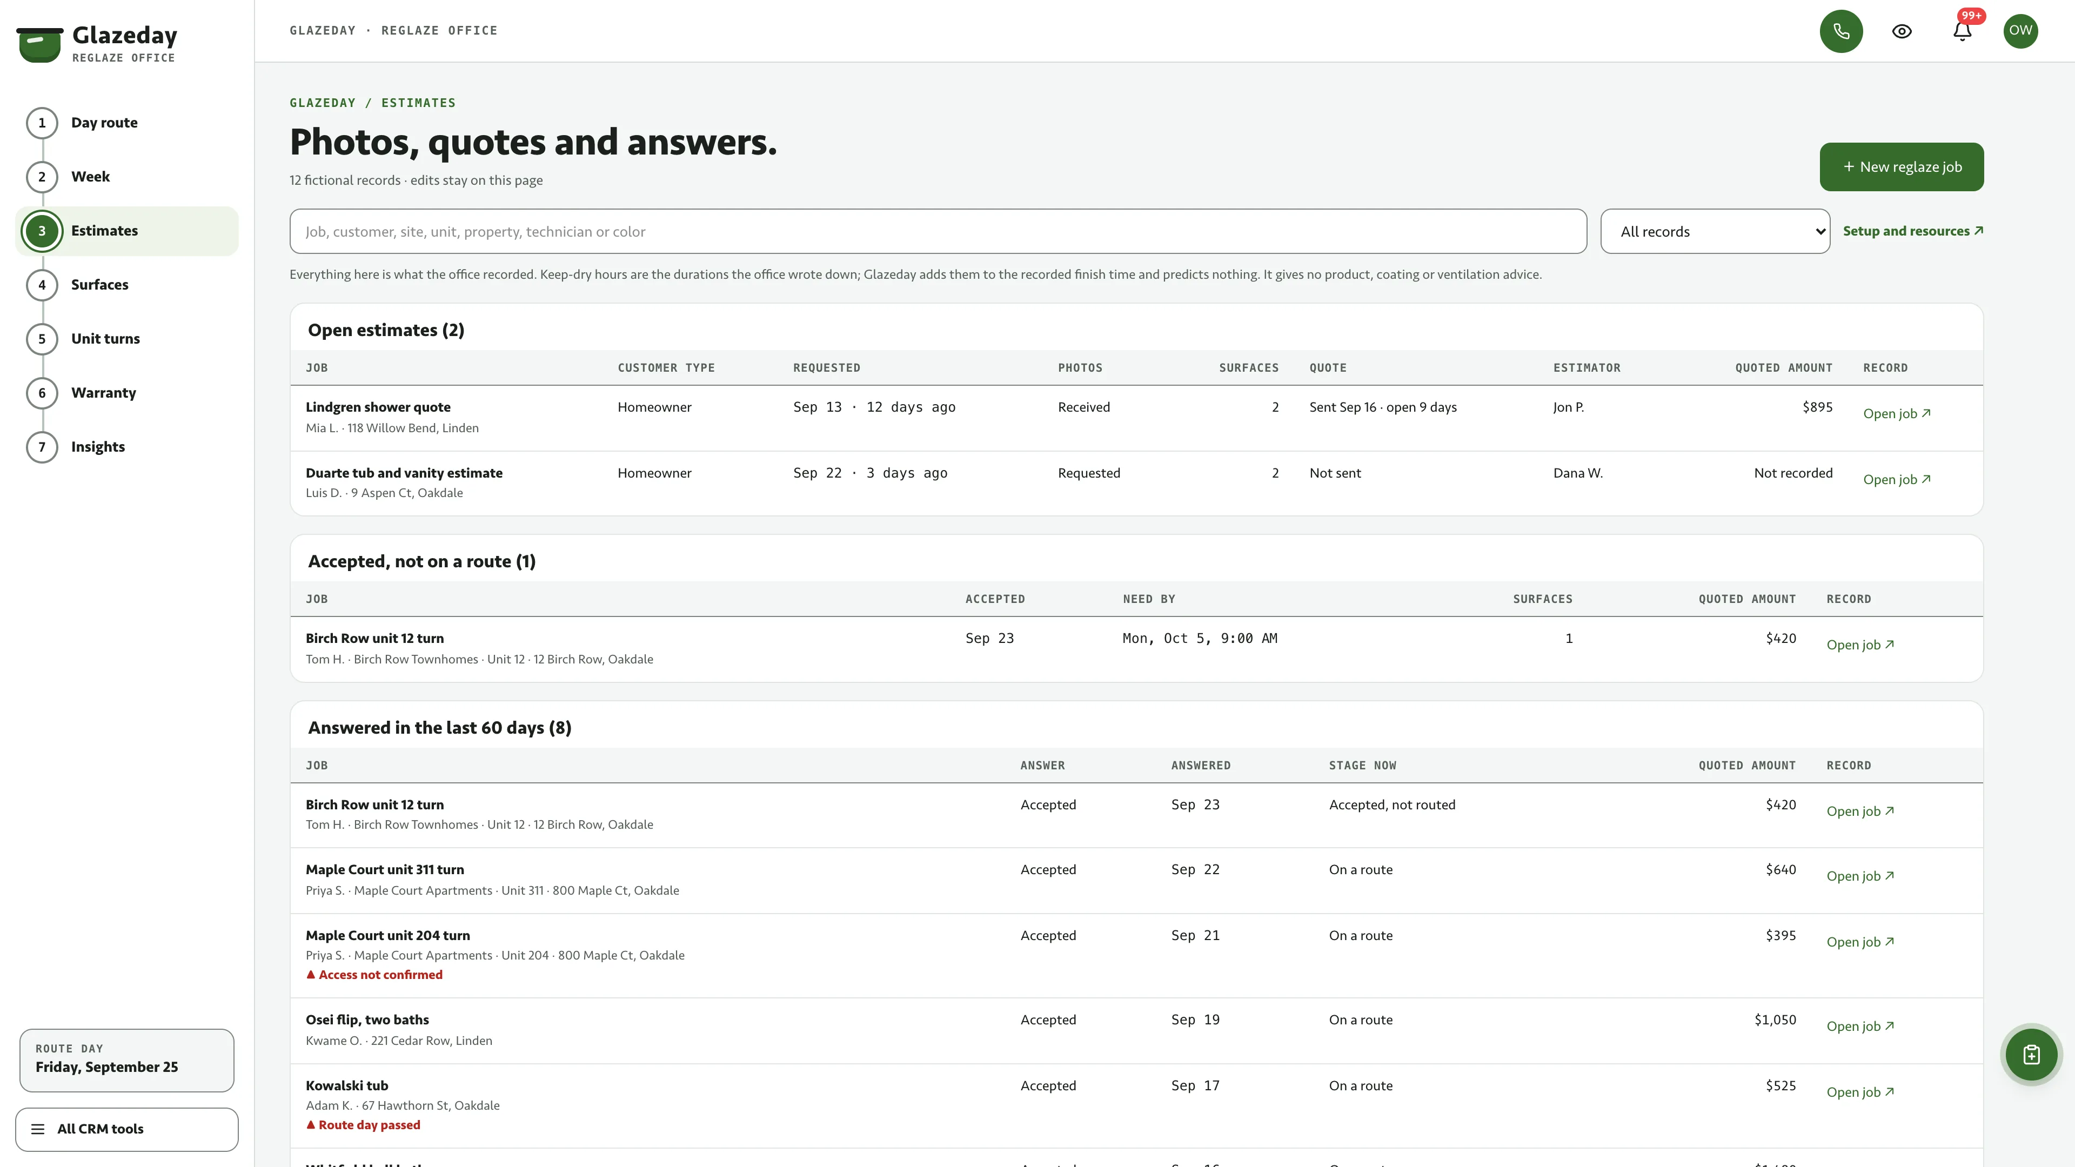Open job for Maple Court unit 311 turn

click(x=1860, y=876)
